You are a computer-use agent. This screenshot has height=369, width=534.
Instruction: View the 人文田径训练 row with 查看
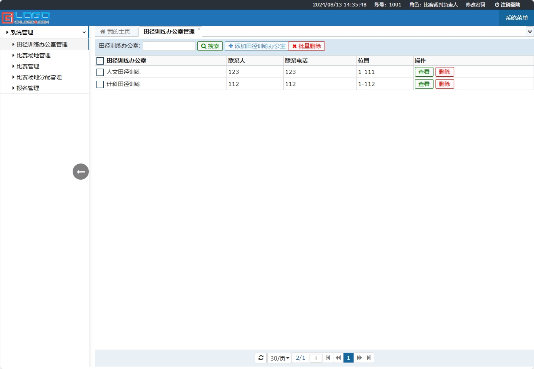click(424, 72)
